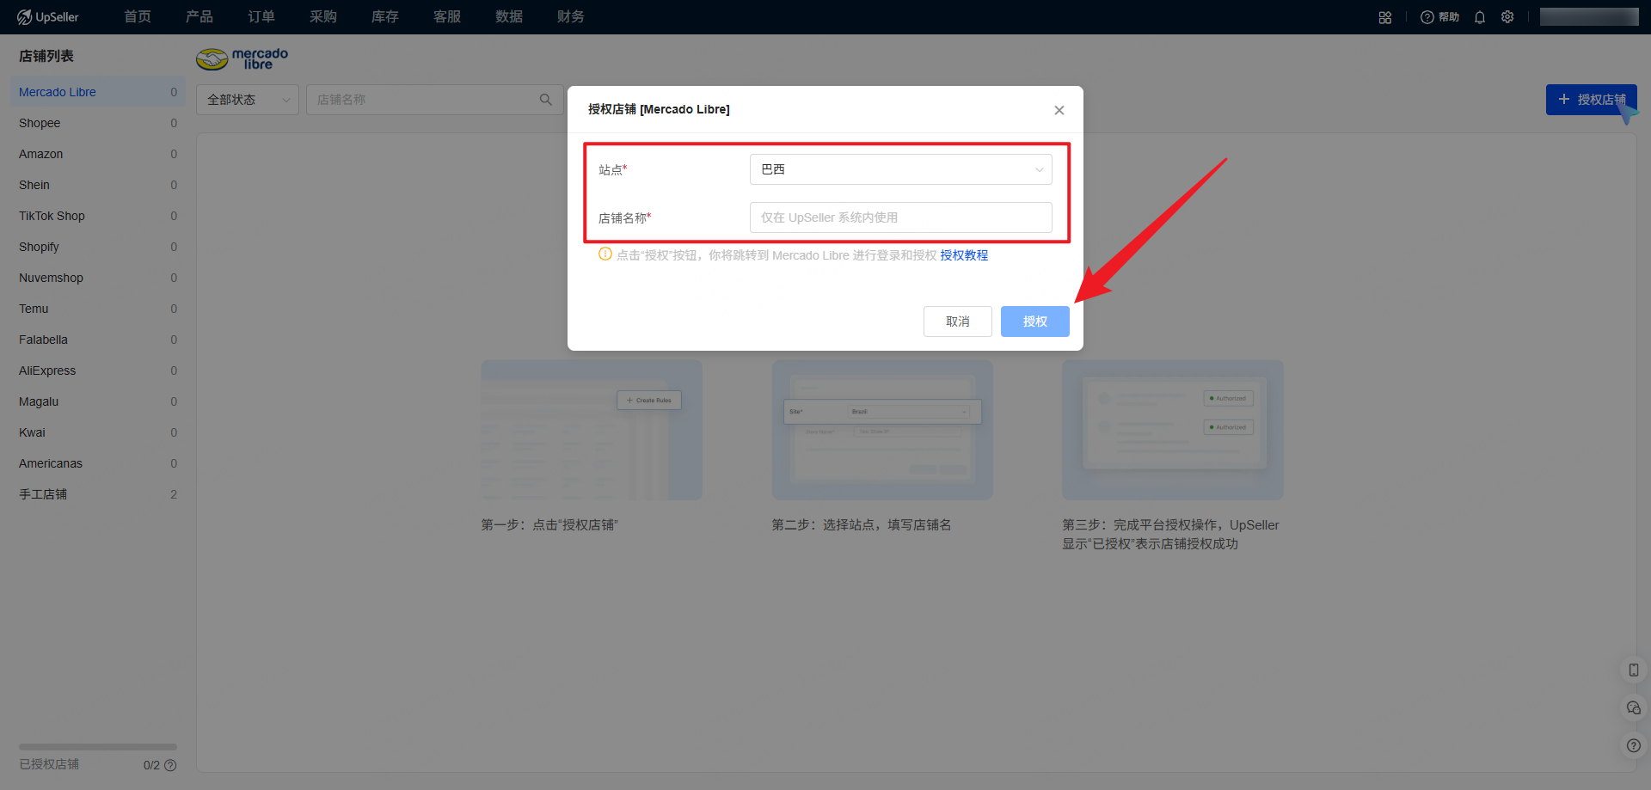Select AliExpress in store list
This screenshot has height=790, width=1651.
[x=98, y=371]
